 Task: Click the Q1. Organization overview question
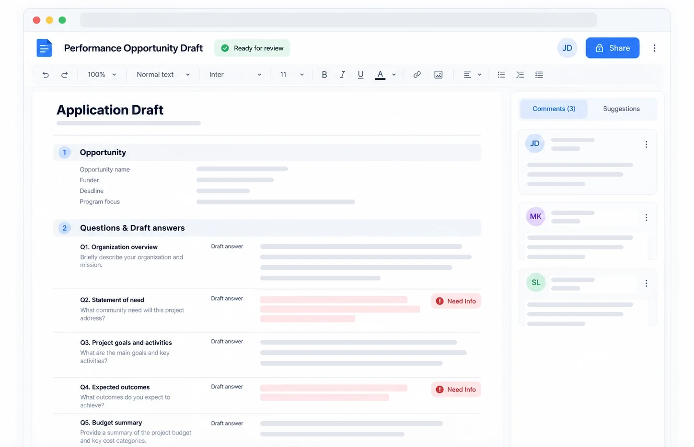(119, 247)
